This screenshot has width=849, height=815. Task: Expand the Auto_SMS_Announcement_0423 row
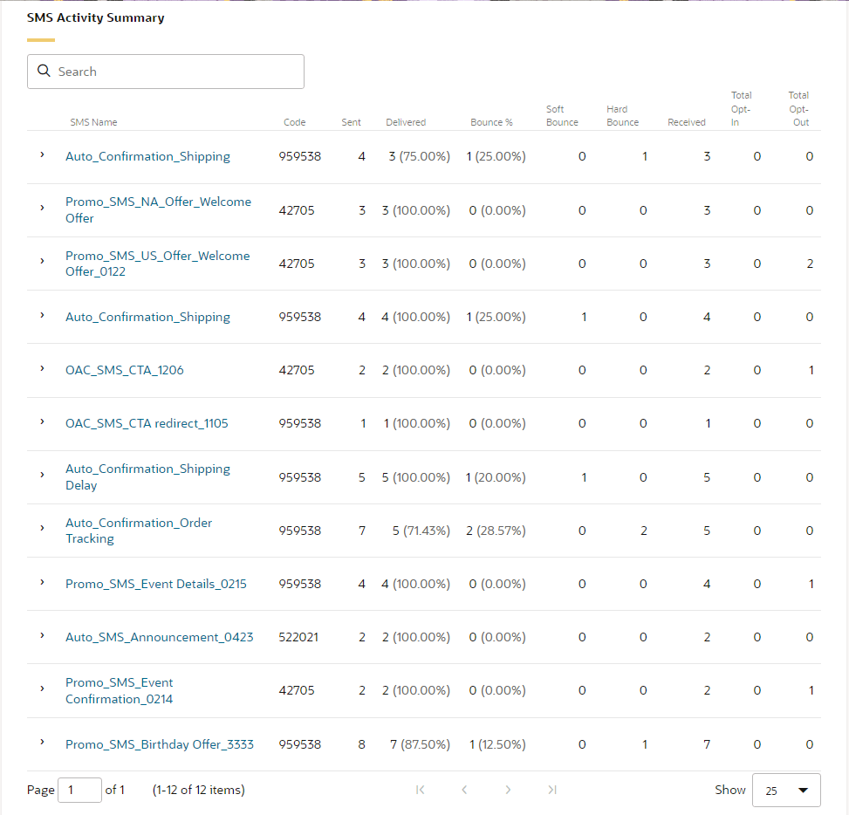point(42,637)
